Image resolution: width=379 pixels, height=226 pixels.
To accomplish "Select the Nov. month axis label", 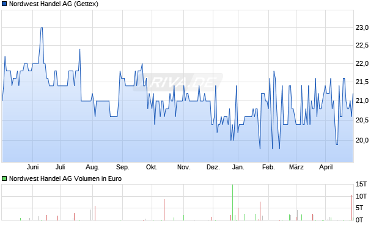I will [x=184, y=167].
